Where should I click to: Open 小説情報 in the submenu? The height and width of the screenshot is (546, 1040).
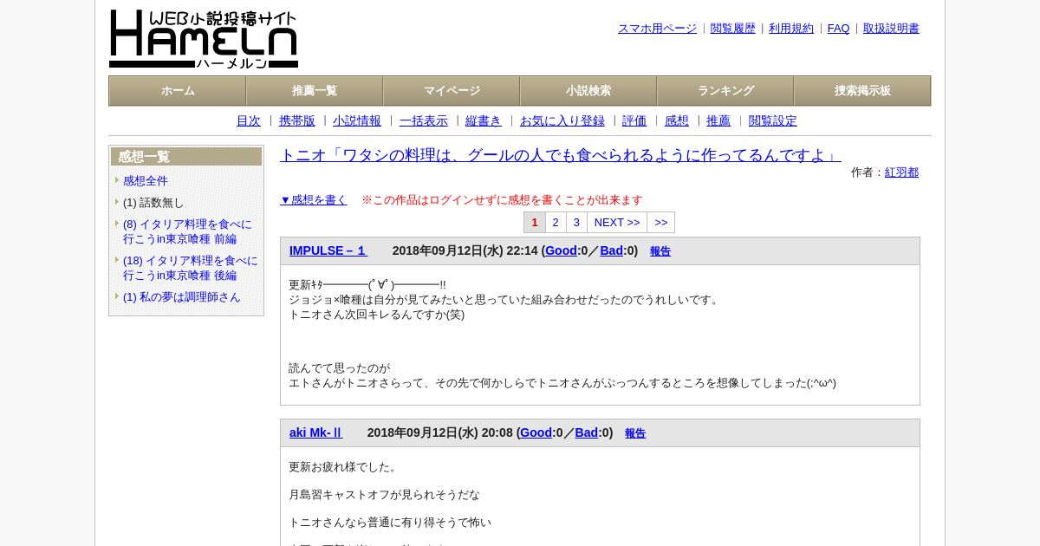(357, 121)
